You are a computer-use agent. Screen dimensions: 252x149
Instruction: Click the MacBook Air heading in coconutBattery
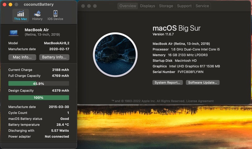(37, 30)
